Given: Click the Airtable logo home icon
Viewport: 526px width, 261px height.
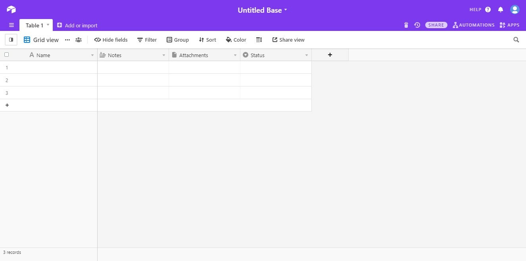Looking at the screenshot, I should tap(11, 10).
